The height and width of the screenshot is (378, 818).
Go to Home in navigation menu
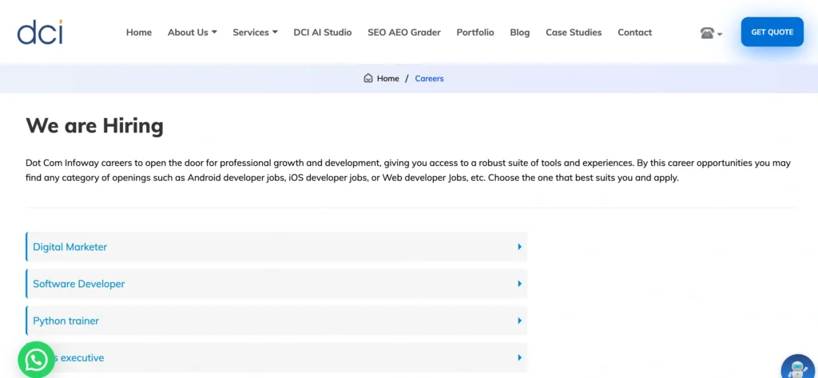click(x=139, y=32)
